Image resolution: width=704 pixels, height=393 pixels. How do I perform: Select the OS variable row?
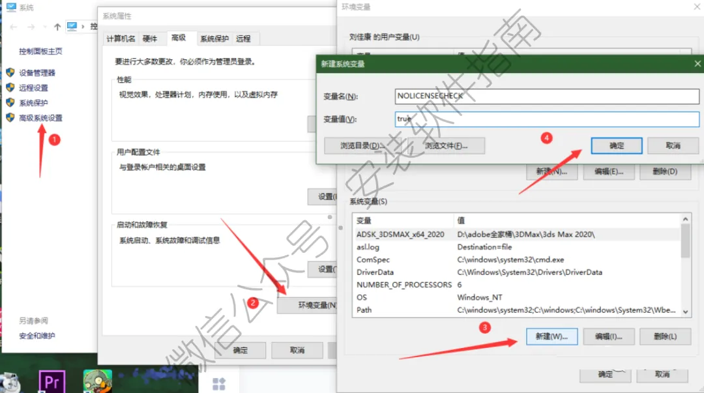pyautogui.click(x=517, y=297)
